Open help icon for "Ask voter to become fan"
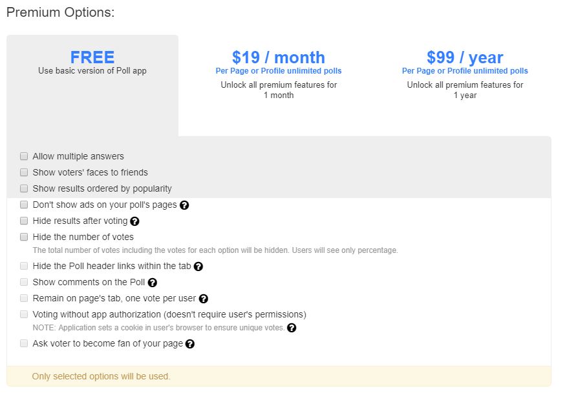The width and height of the screenshot is (567, 402). pyautogui.click(x=190, y=344)
